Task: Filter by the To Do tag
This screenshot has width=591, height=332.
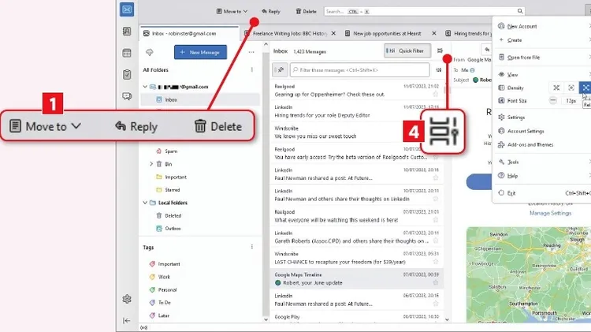Action: click(x=165, y=303)
